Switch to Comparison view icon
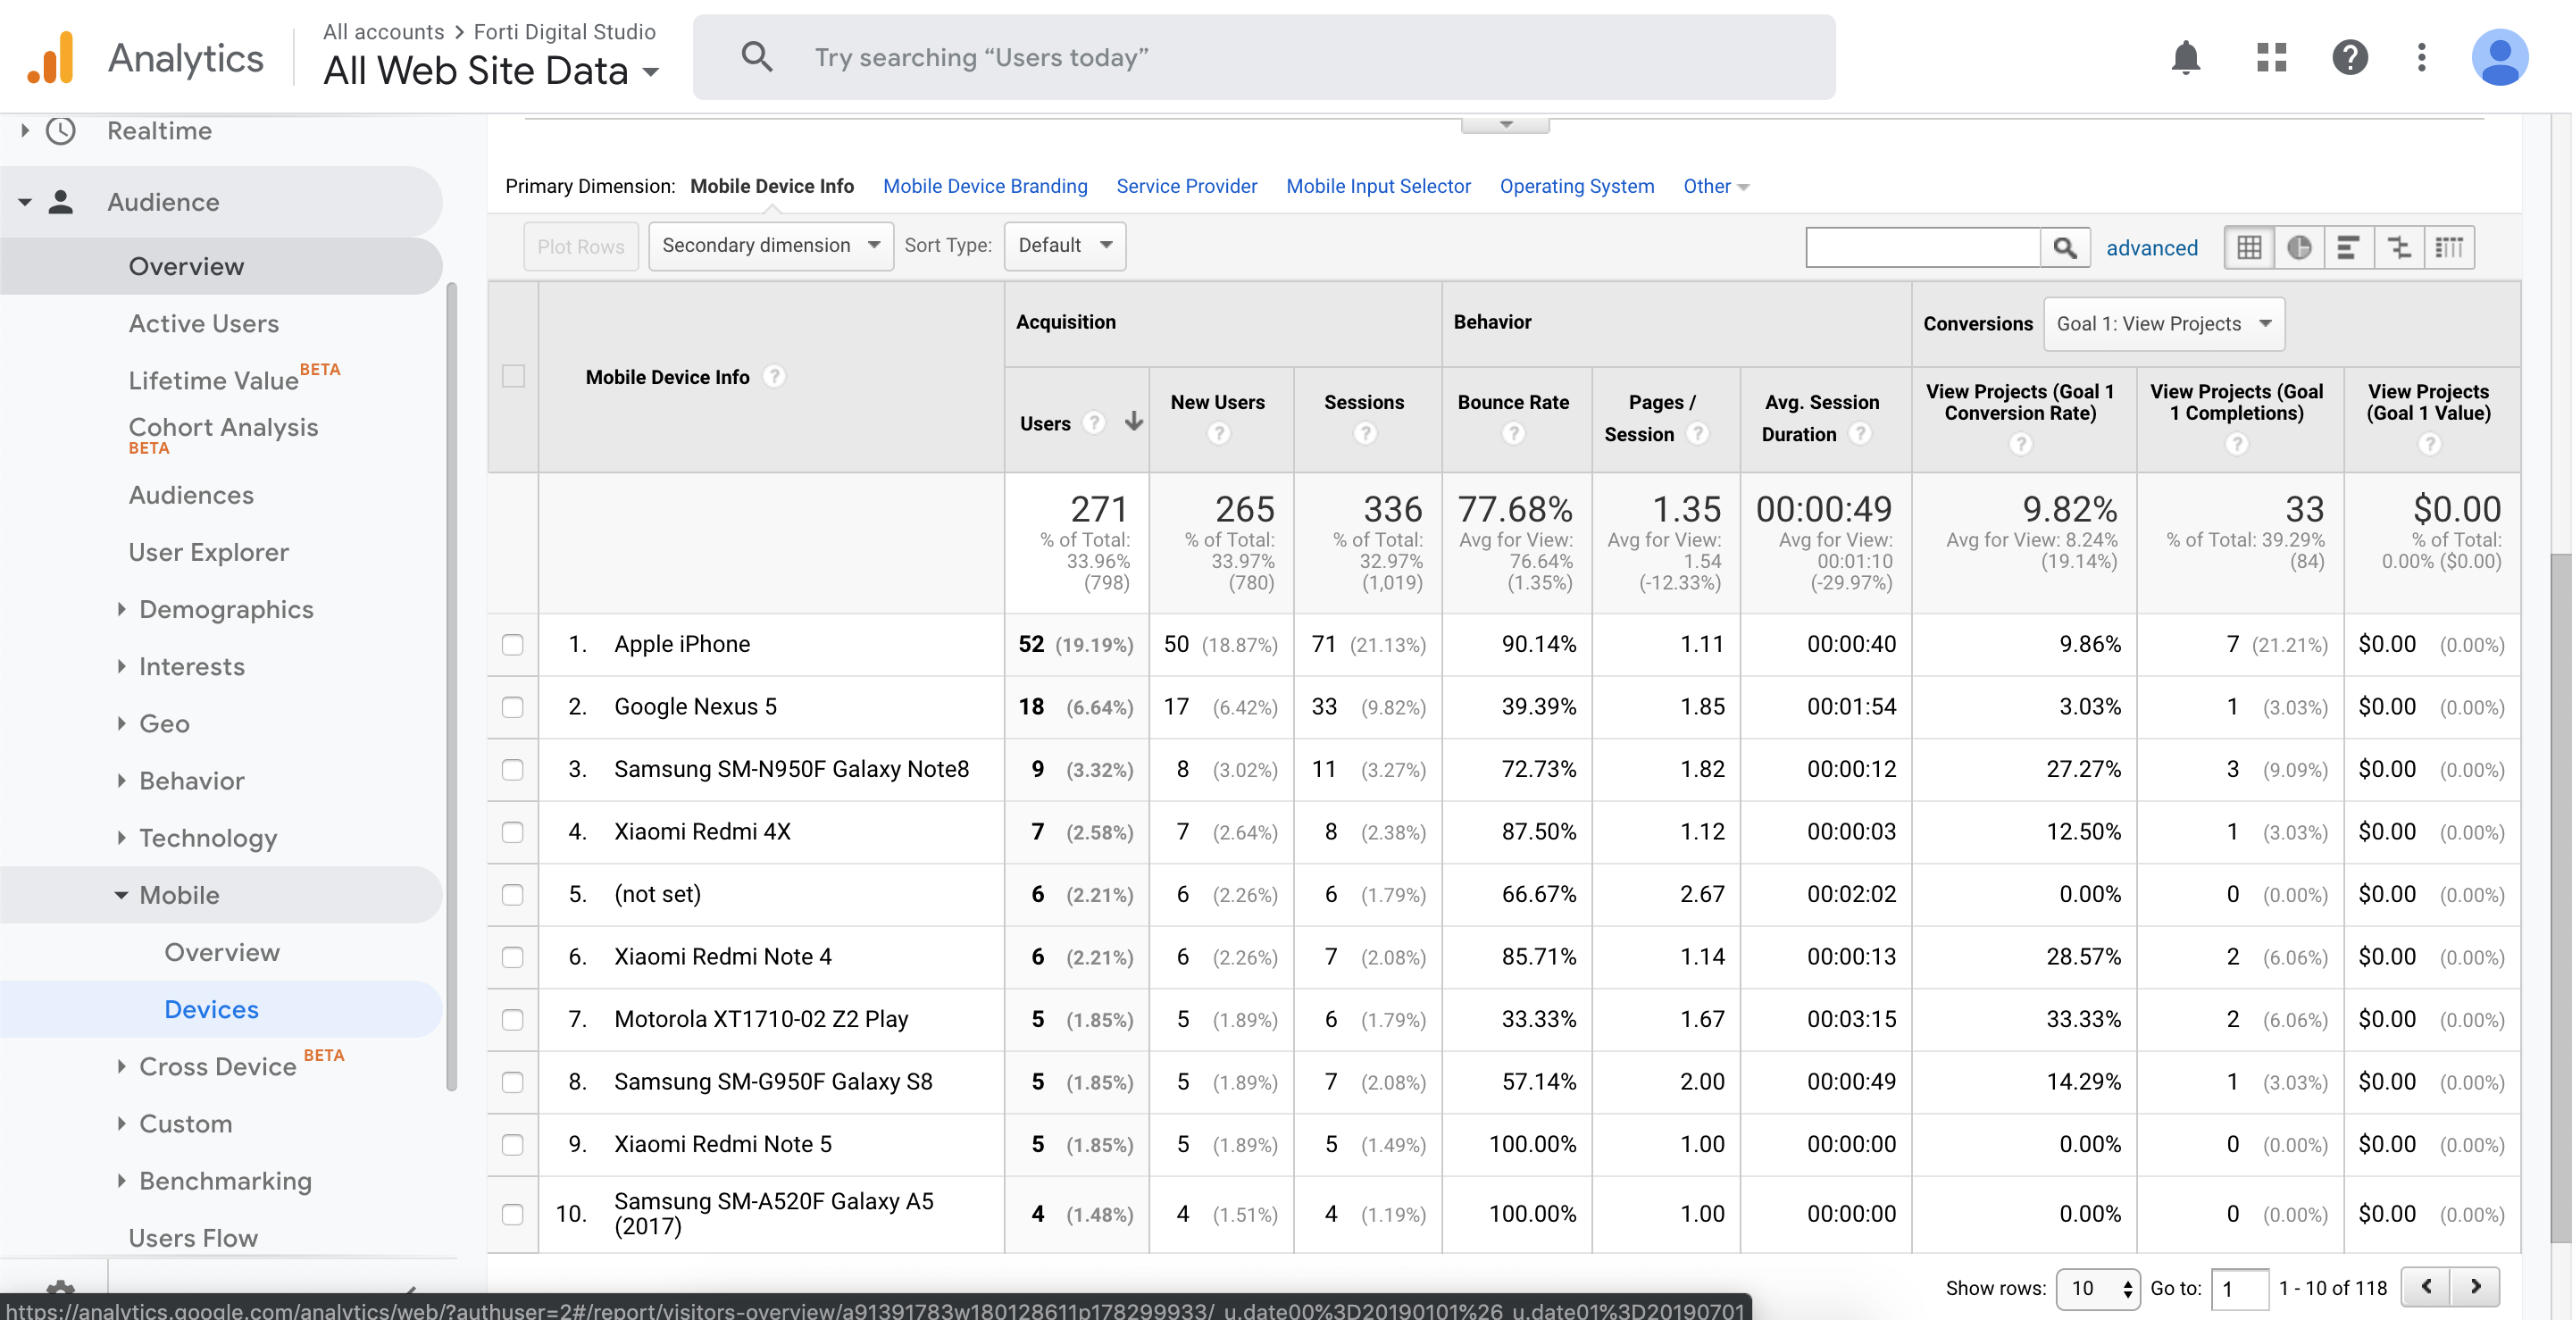This screenshot has height=1320, width=2572. pyautogui.click(x=2398, y=247)
